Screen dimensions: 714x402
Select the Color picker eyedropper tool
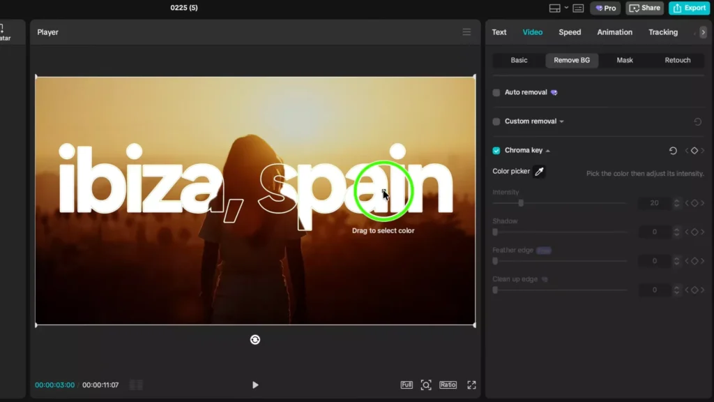click(x=538, y=171)
